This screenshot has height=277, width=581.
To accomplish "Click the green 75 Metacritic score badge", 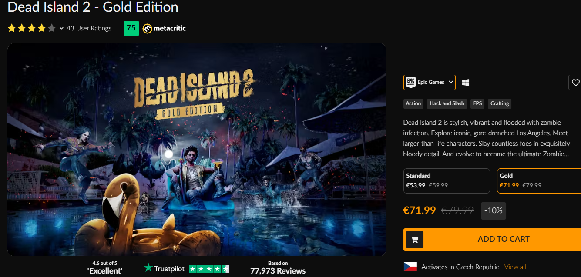I will (131, 29).
